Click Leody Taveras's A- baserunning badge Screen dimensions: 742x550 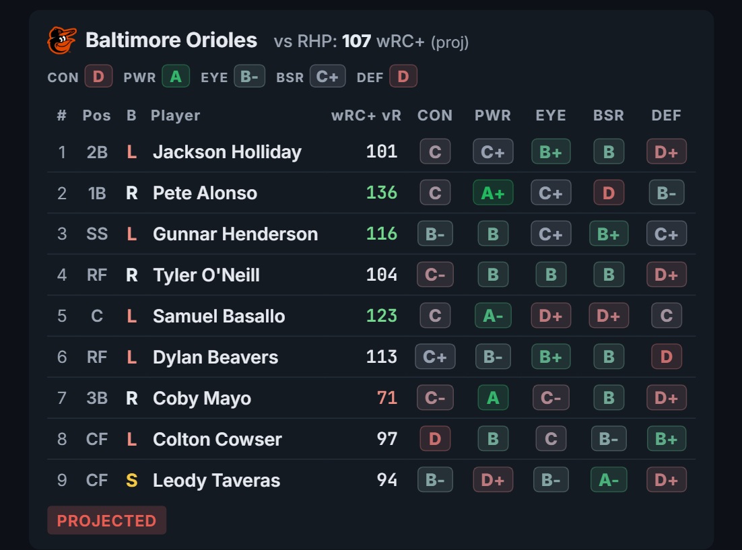[609, 480]
